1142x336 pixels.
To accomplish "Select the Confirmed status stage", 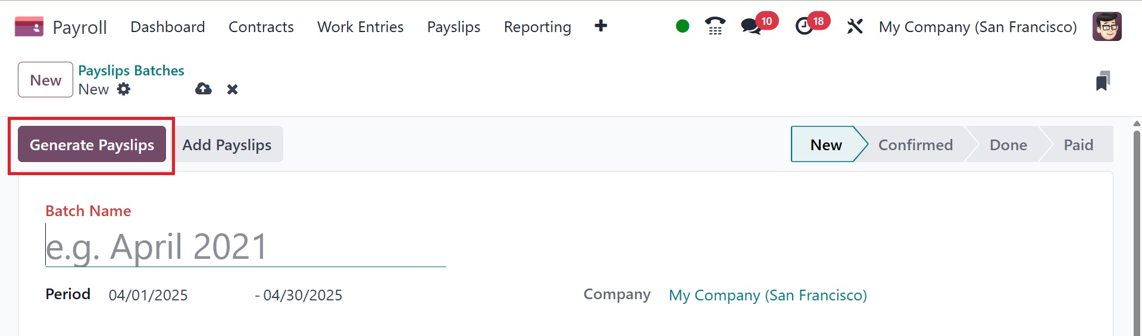I will coord(915,144).
